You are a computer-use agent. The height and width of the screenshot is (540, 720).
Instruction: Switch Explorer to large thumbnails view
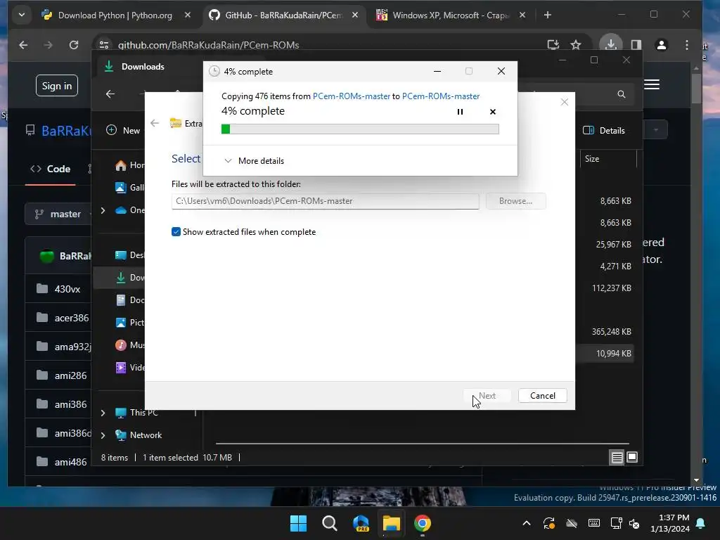632,457
